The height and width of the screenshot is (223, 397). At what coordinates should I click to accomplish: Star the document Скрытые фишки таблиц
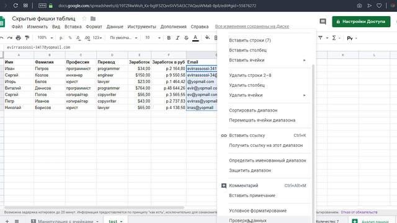pyautogui.click(x=84, y=19)
